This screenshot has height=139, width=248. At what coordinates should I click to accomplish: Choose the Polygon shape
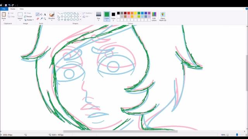coord(74,14)
